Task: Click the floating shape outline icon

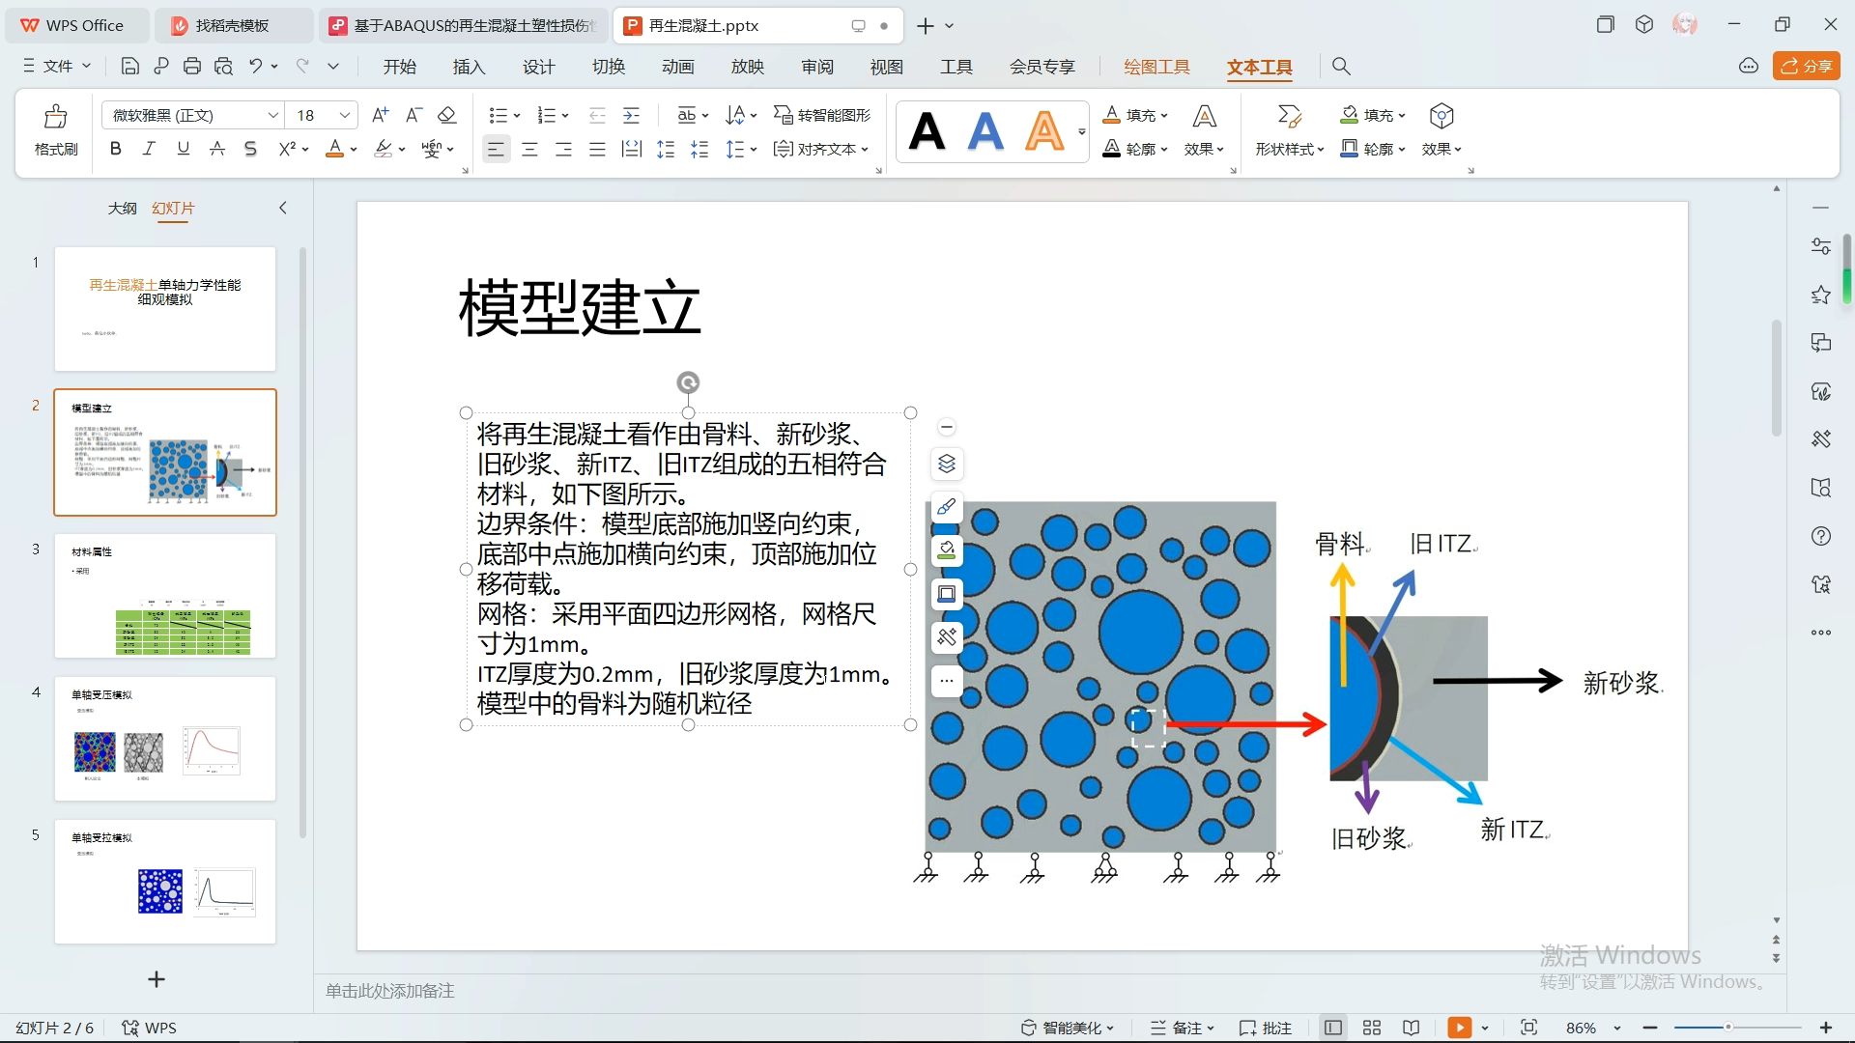Action: point(947,594)
